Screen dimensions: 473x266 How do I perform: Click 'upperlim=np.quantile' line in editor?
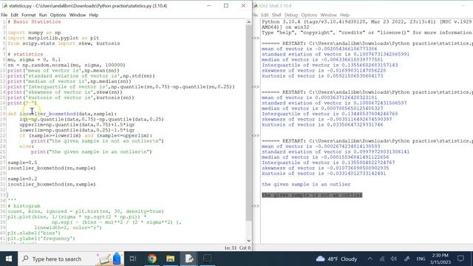(x=77, y=125)
